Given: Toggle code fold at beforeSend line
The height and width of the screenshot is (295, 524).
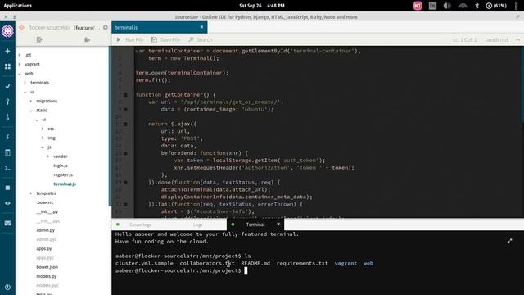Looking at the screenshot, I should click(x=125, y=153).
